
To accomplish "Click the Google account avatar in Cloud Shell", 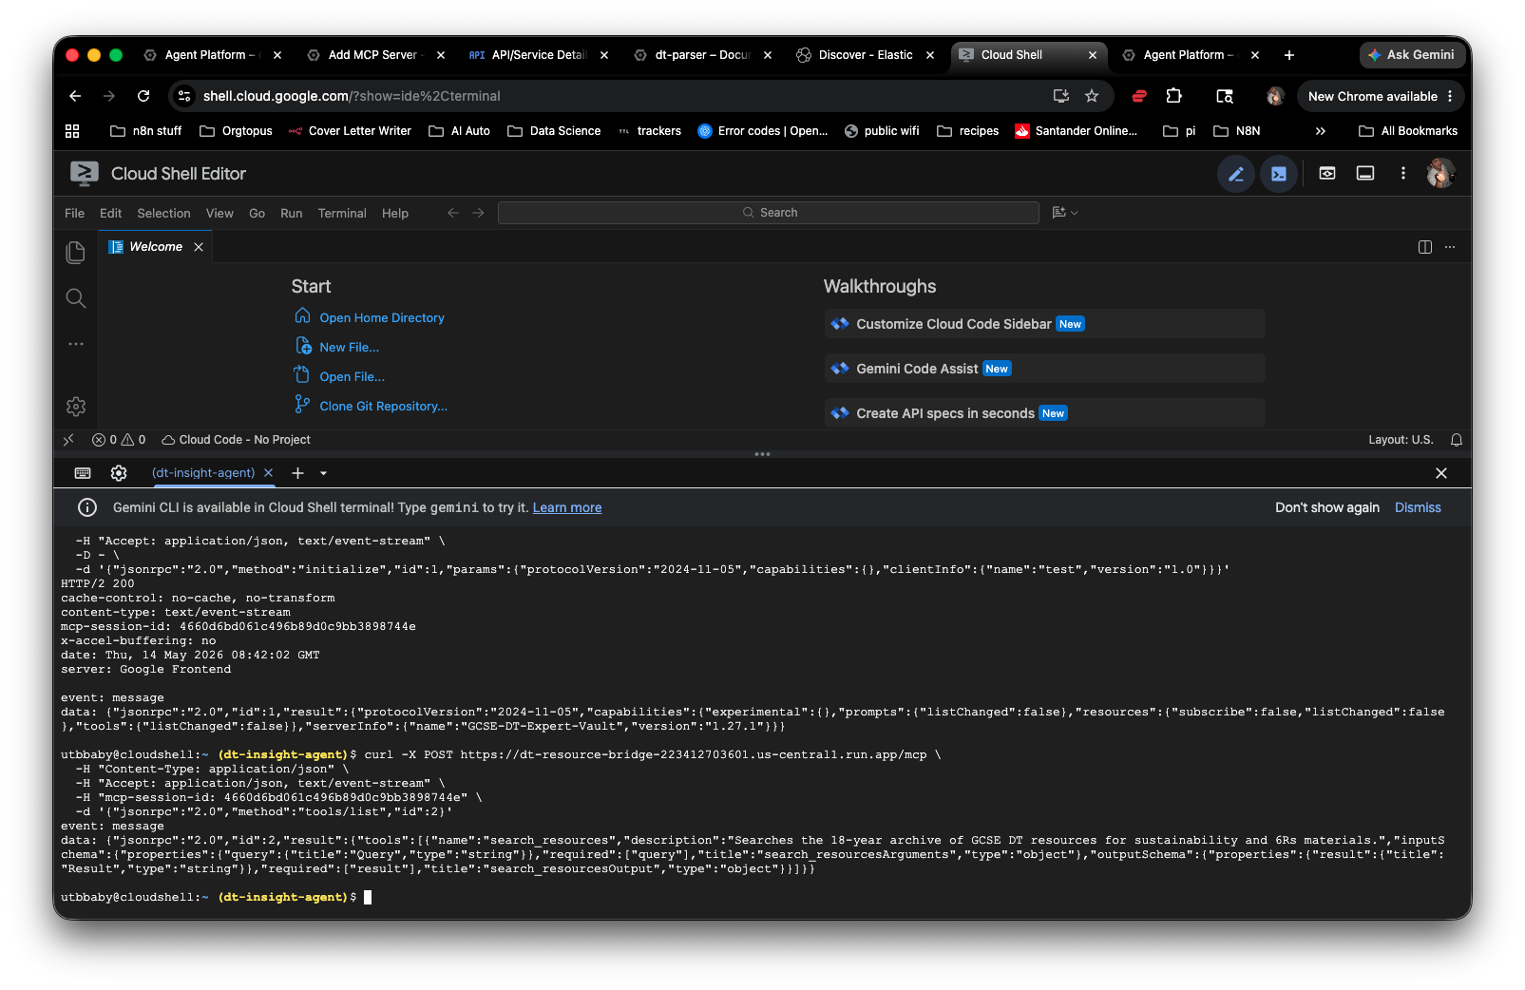I will (1440, 173).
